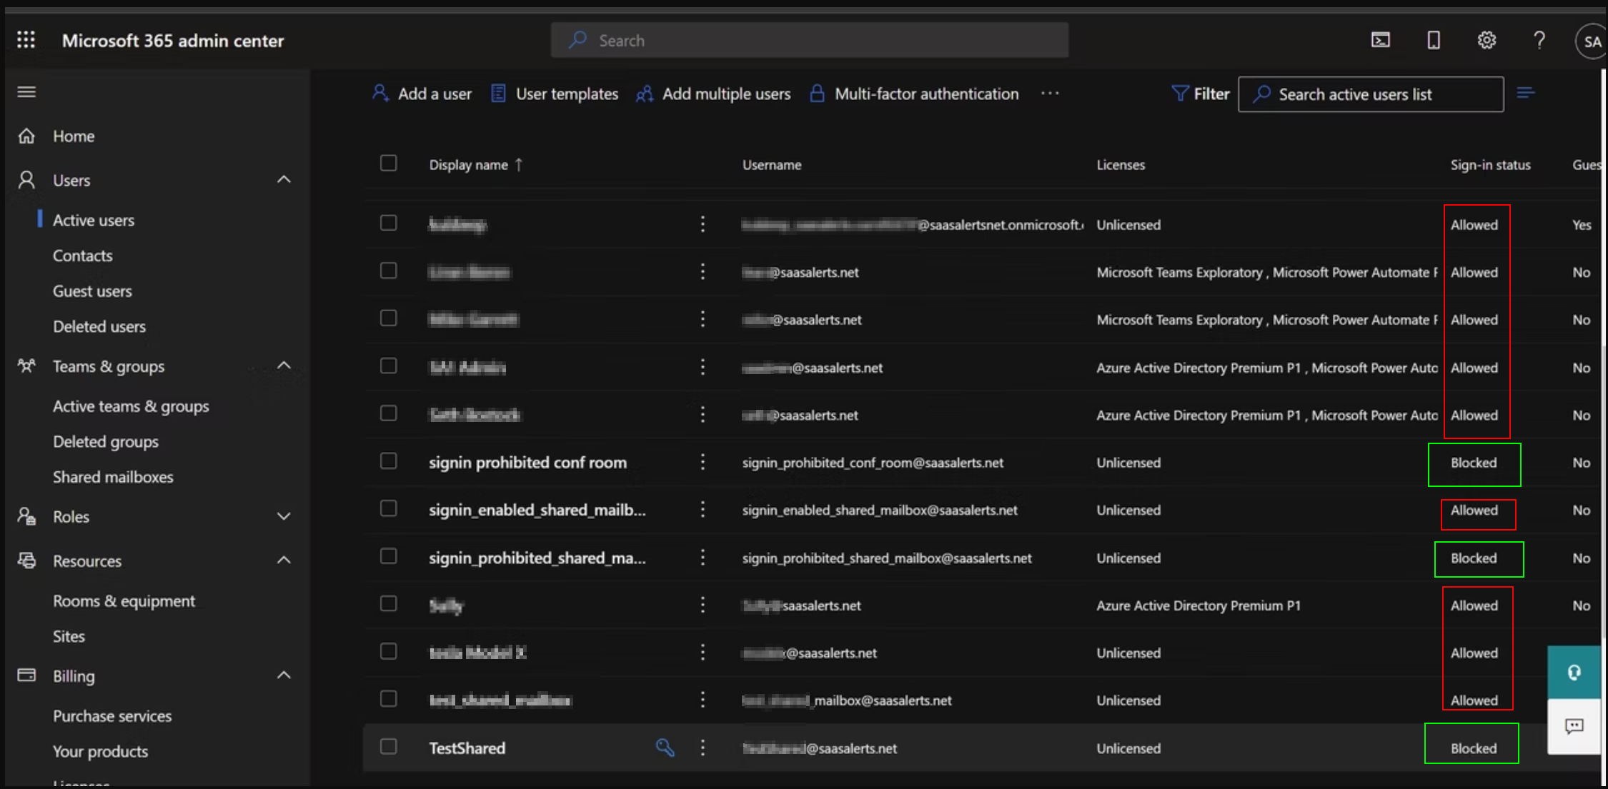Screen dimensions: 1608x789
Task: Sort by Licenses column header
Action: pos(1121,165)
